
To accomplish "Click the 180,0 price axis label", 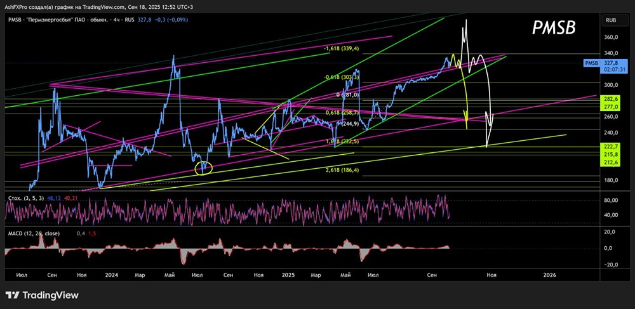I will pos(611,180).
